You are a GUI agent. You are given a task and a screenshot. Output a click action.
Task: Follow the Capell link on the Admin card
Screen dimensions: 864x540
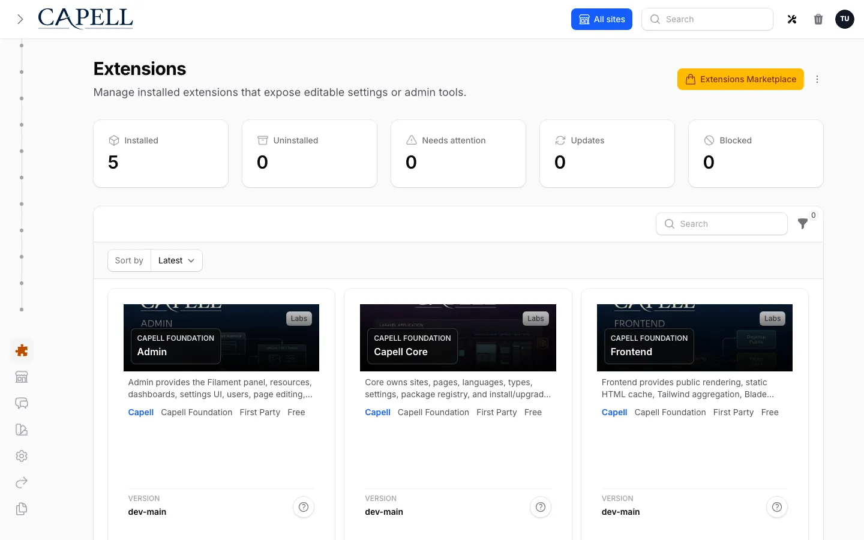click(x=141, y=412)
